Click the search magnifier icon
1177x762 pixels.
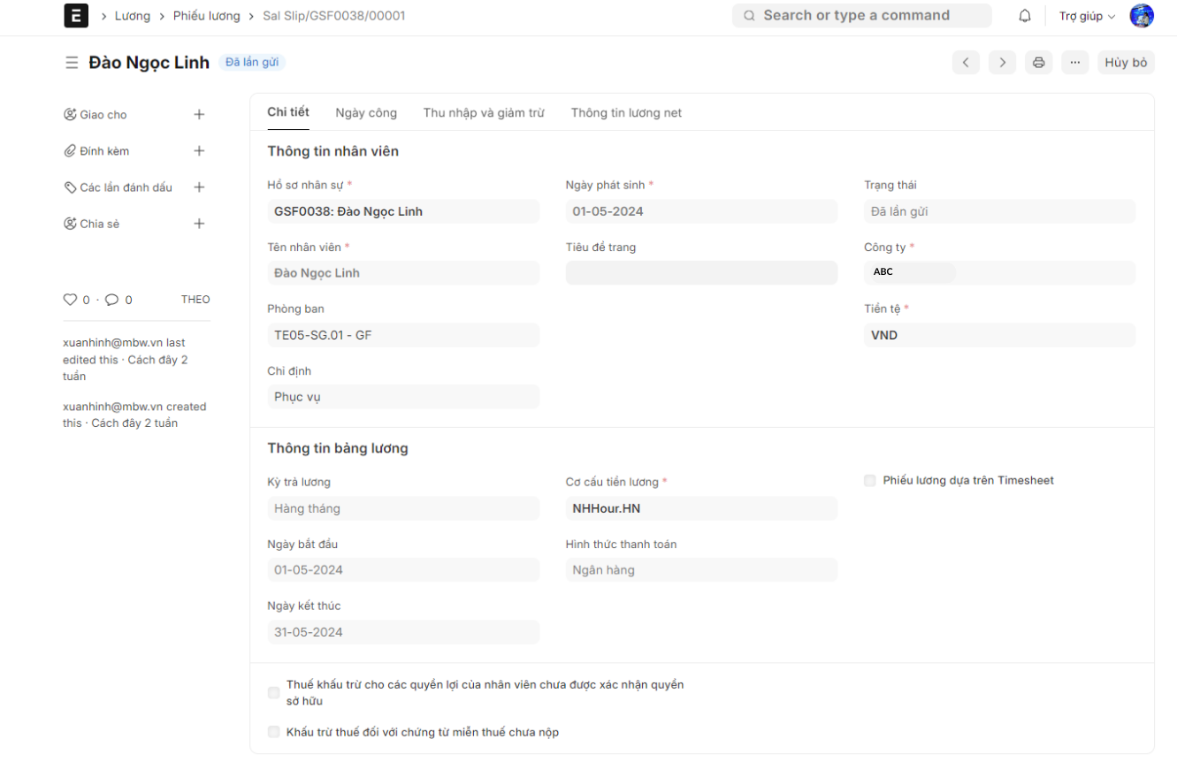pos(749,16)
